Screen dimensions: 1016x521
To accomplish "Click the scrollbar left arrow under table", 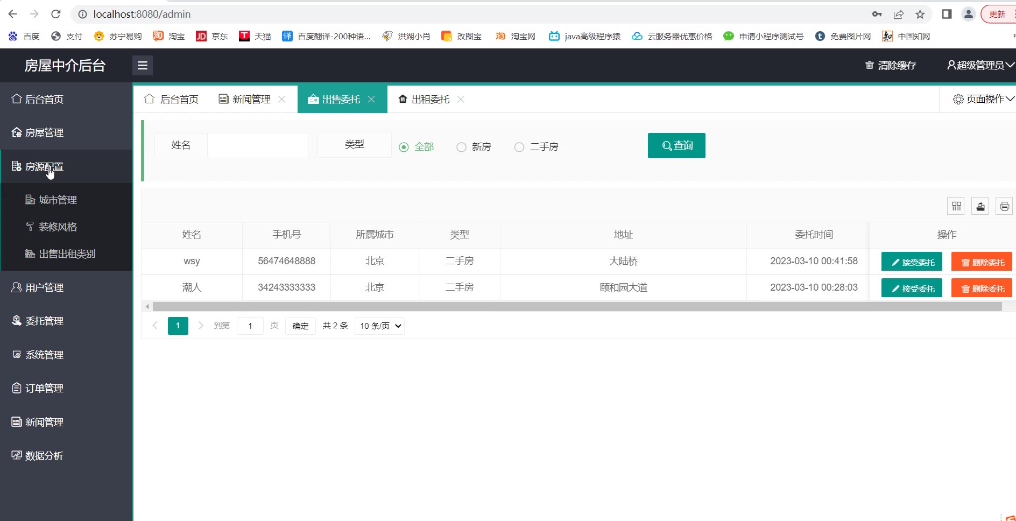I will click(x=147, y=306).
